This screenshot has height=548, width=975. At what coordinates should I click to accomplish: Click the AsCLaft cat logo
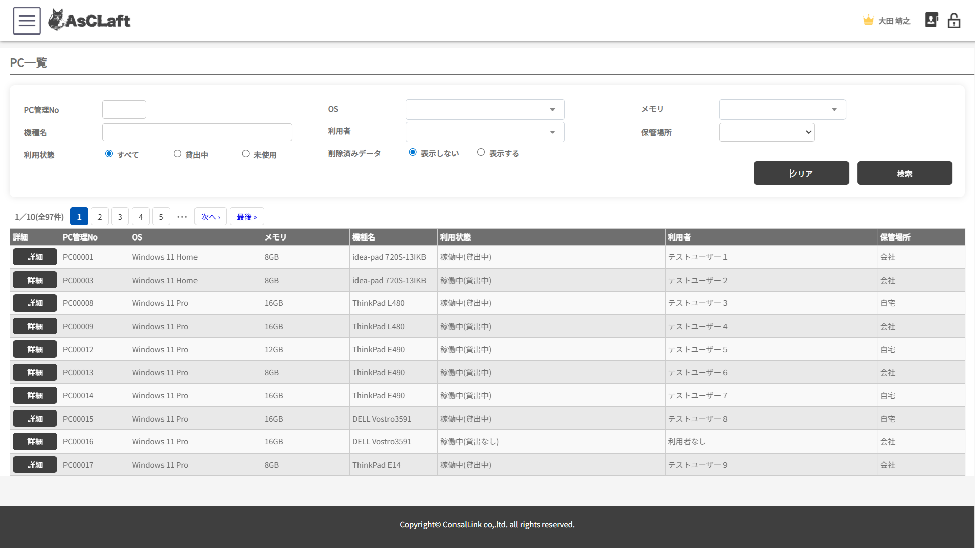(x=57, y=20)
